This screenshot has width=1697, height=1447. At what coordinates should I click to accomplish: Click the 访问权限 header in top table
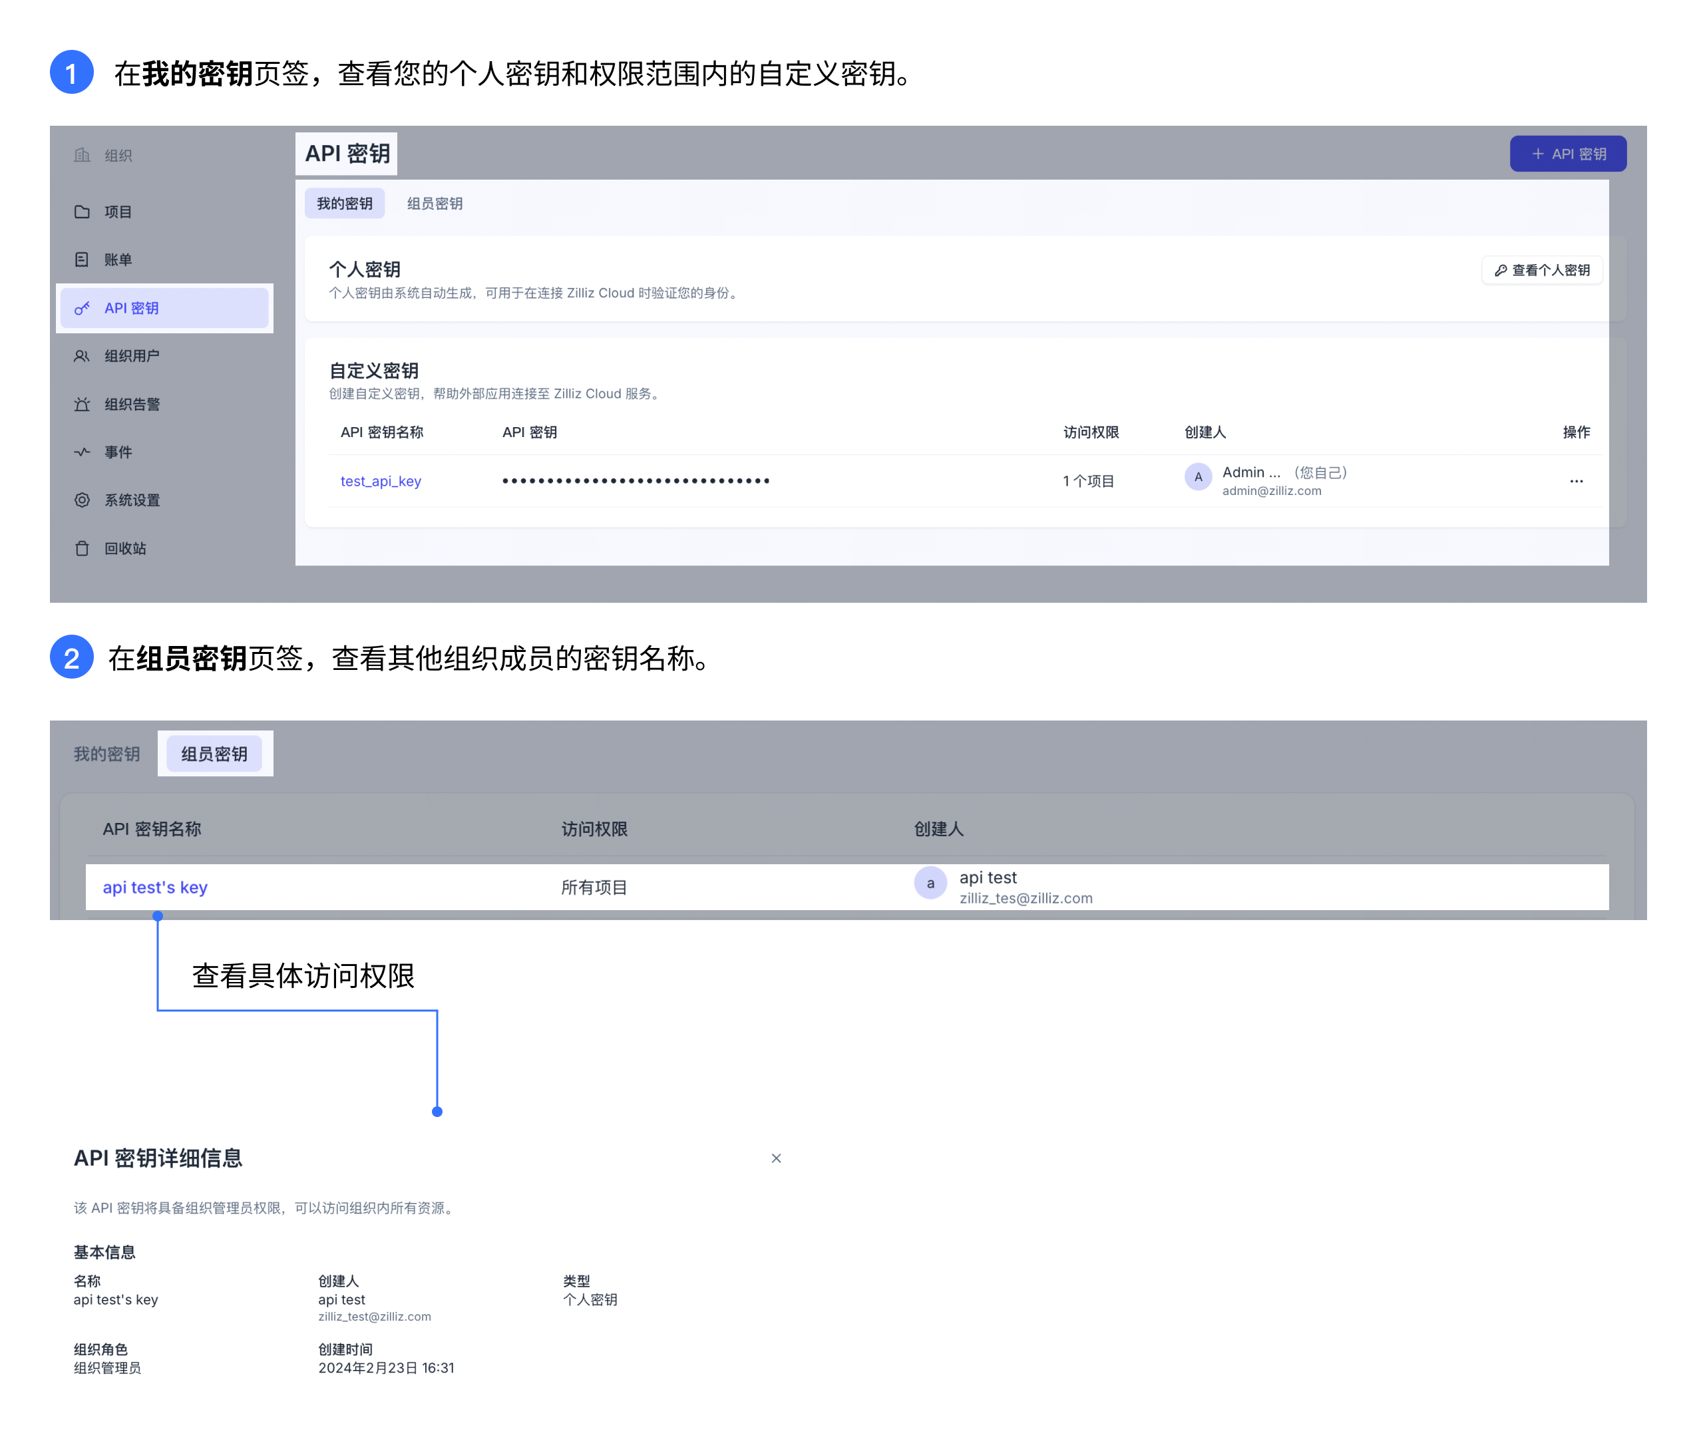1091,432
